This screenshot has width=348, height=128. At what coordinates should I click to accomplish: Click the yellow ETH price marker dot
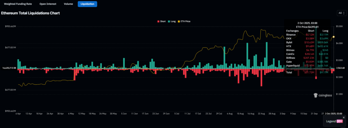(x=334, y=37)
